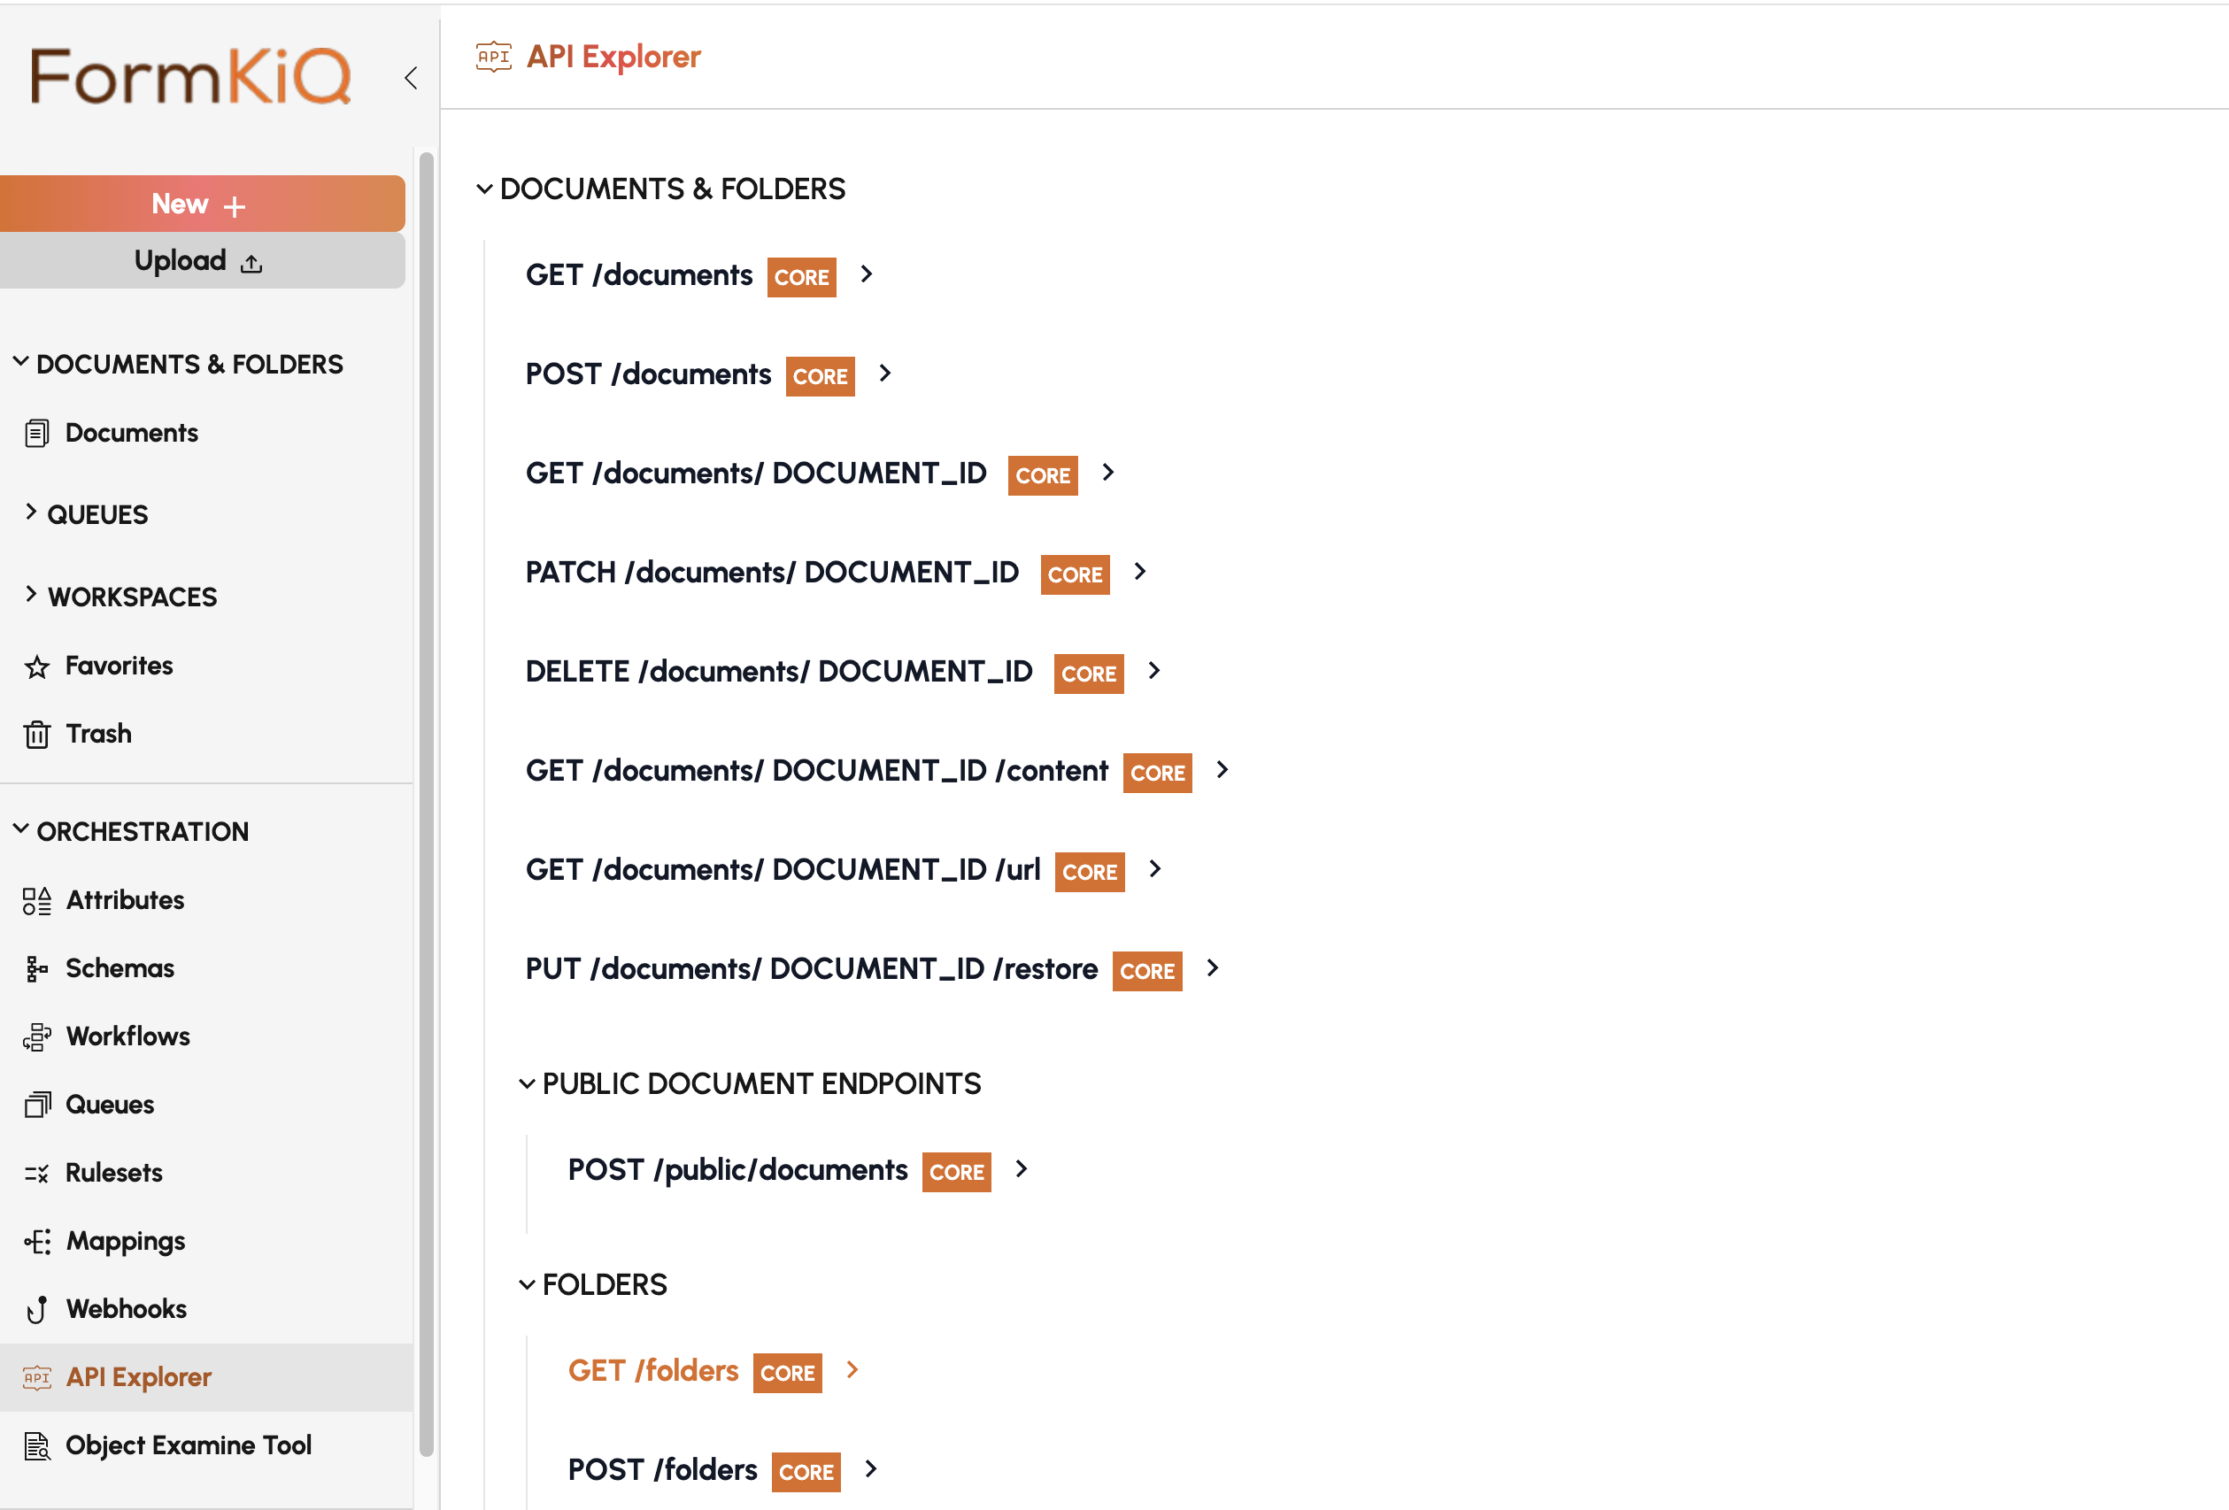The width and height of the screenshot is (2229, 1510).
Task: Click the Rulesets icon in sidebar
Action: click(35, 1171)
